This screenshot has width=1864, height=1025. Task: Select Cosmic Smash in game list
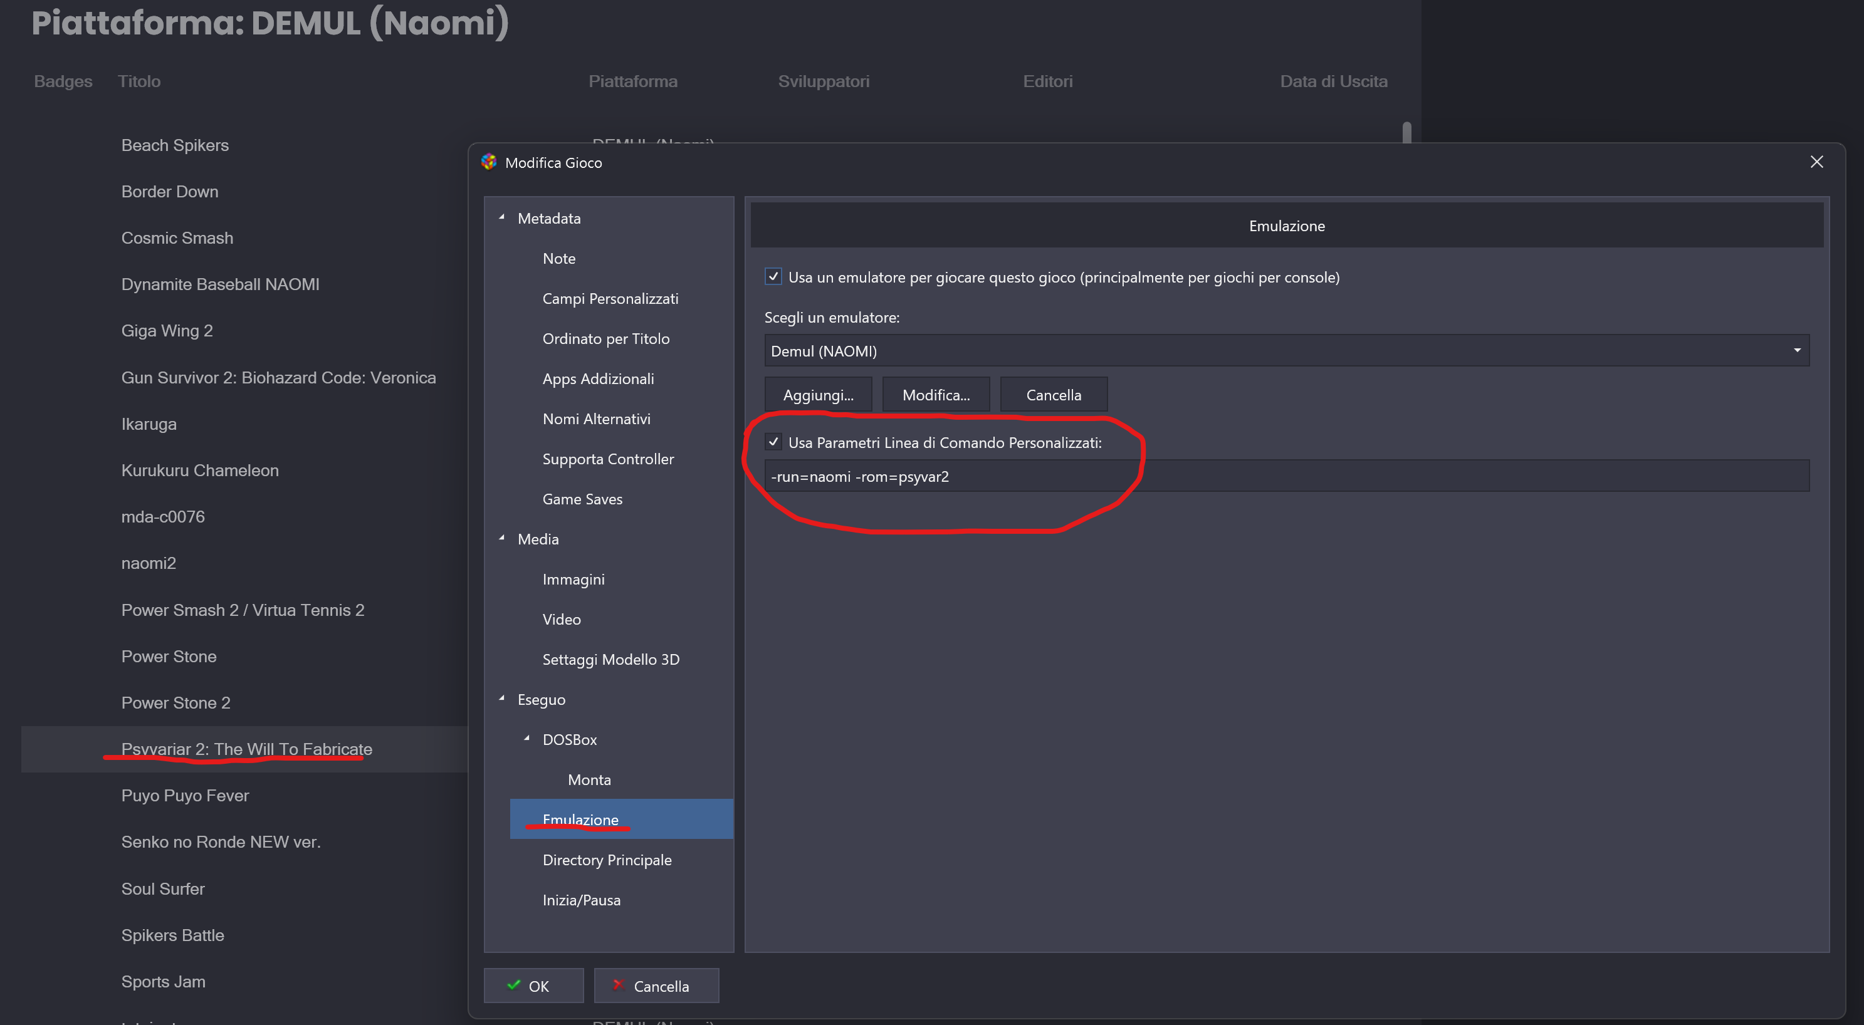(177, 238)
